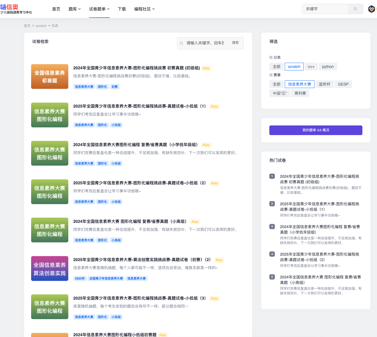Screen dimensions: 377x337
Task: Select the GESP contest filter
Action: click(343, 84)
